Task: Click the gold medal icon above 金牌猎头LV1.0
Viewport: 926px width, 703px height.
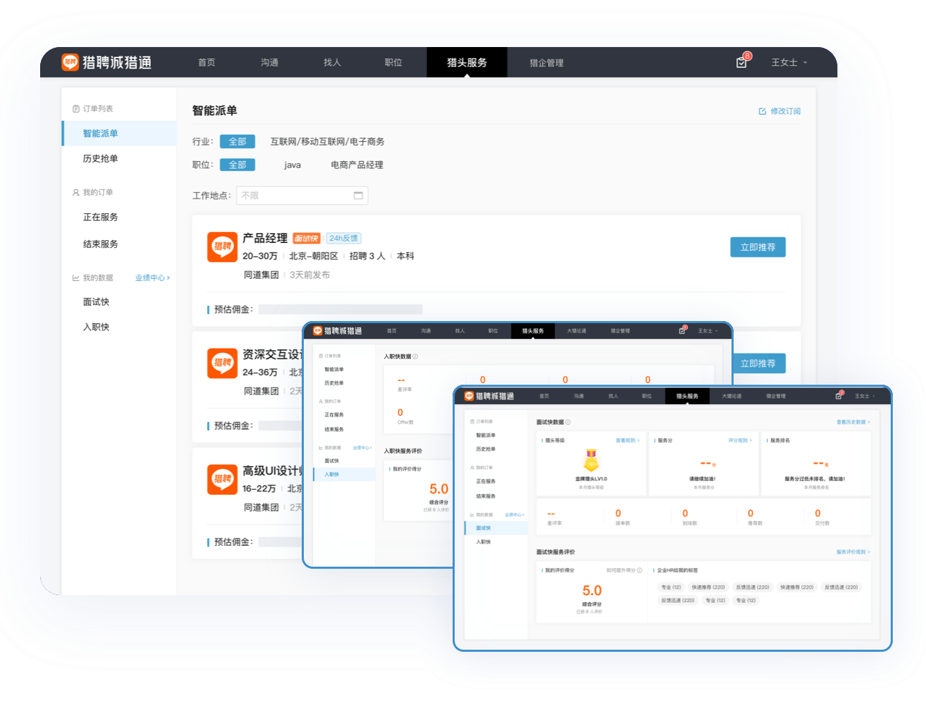Action: pos(591,459)
